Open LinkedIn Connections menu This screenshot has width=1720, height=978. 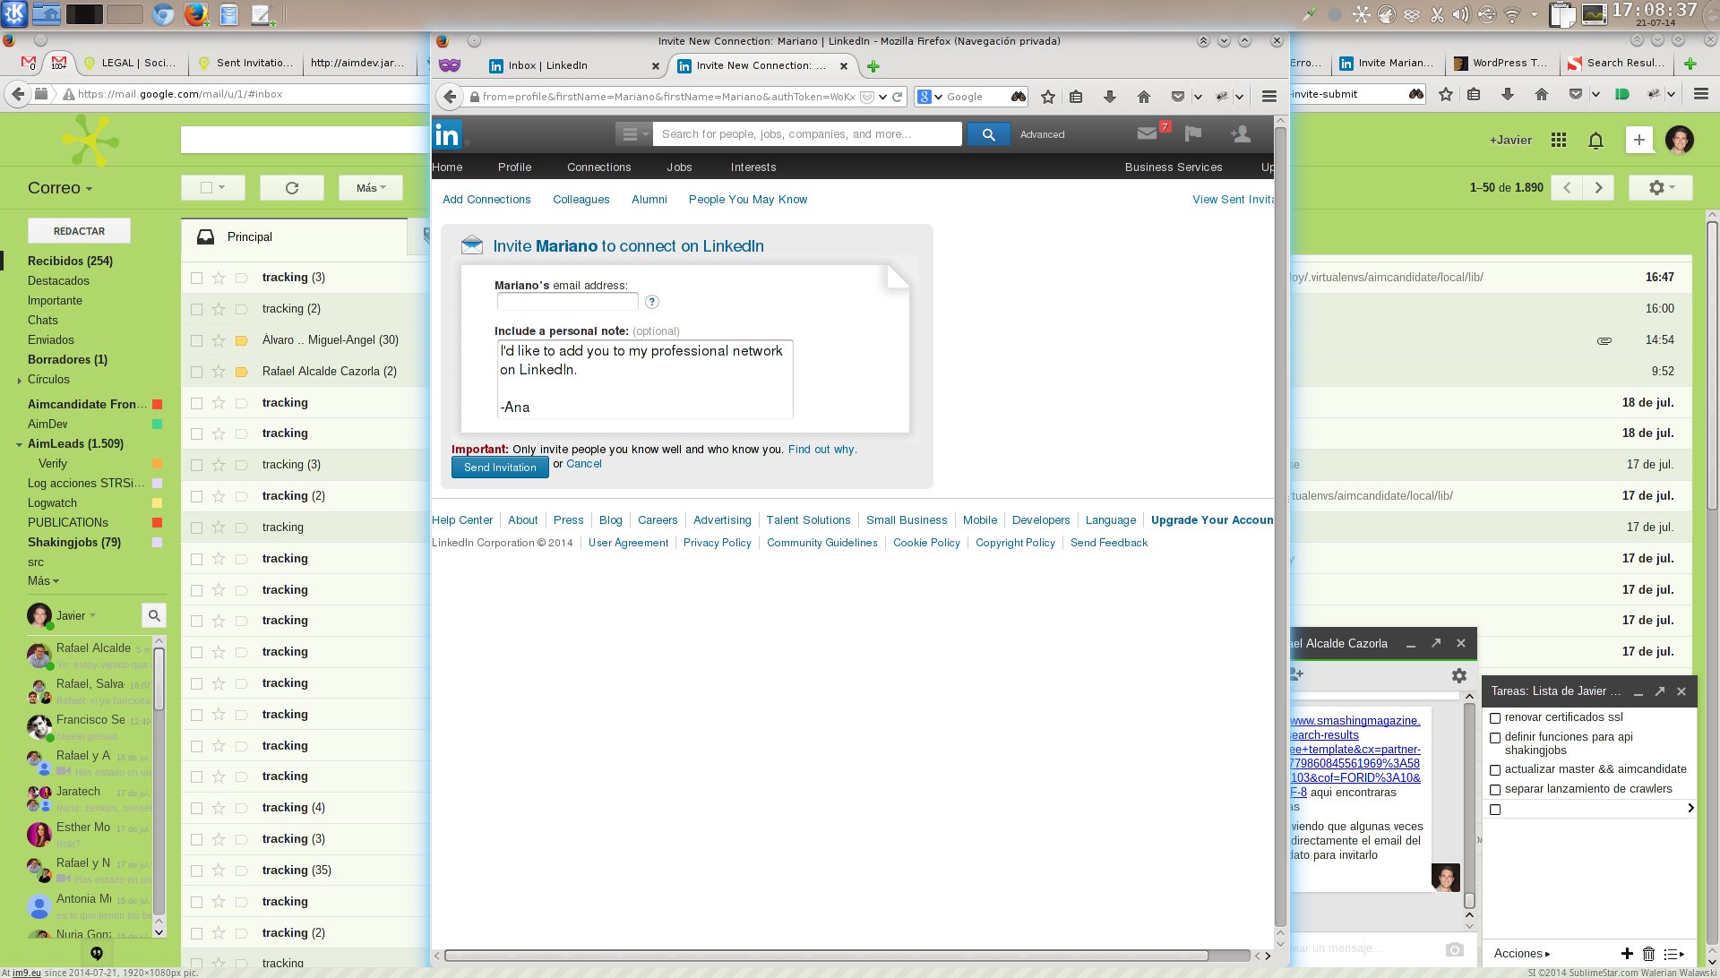(598, 167)
